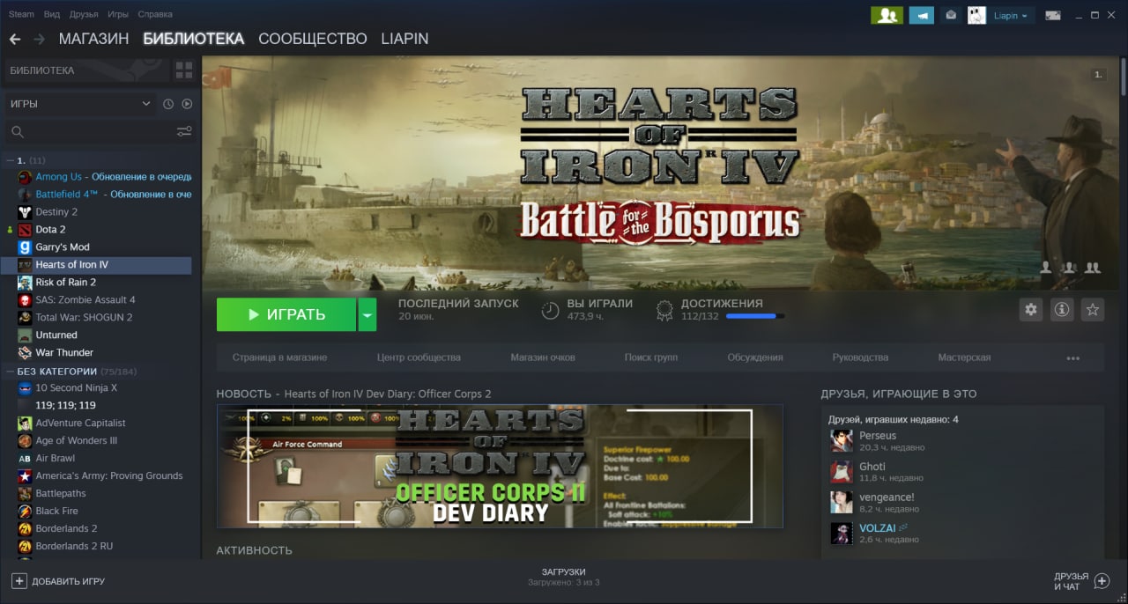Viewport: 1128px width, 604px height.
Task: Click the Add a game plus icon
Action: (19, 581)
